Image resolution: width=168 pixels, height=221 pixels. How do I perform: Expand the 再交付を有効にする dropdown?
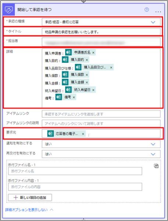click(x=153, y=154)
